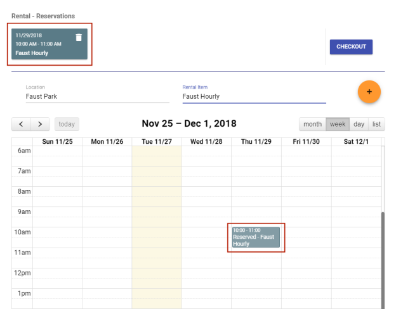Select the Thu 11/29 column header
Viewport: 396px width, 309px height.
click(x=256, y=141)
